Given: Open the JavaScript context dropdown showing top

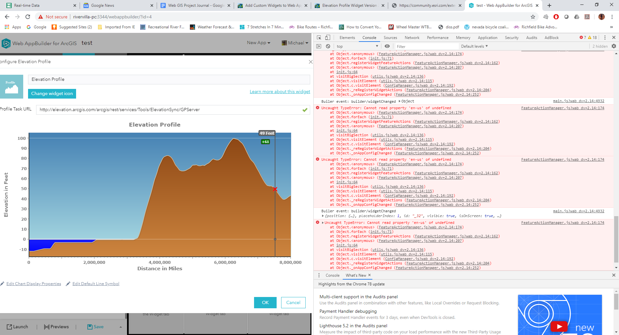Looking at the screenshot, I should tap(357, 46).
